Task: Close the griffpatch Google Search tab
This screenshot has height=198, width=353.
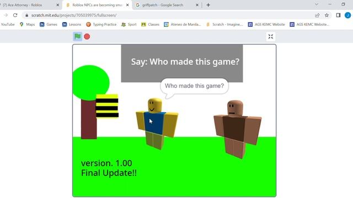Action: [197, 5]
